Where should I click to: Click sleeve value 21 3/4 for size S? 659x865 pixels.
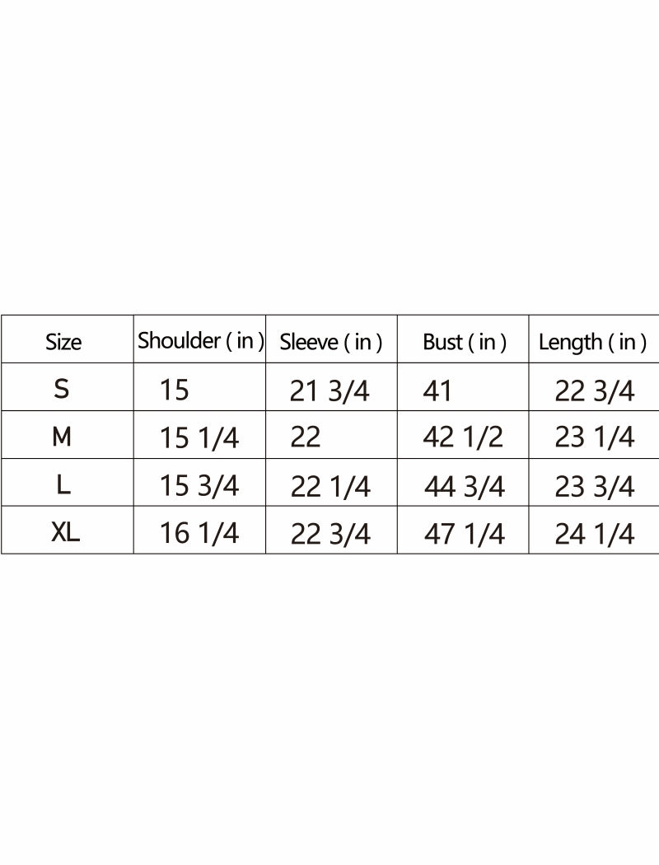[x=329, y=390]
